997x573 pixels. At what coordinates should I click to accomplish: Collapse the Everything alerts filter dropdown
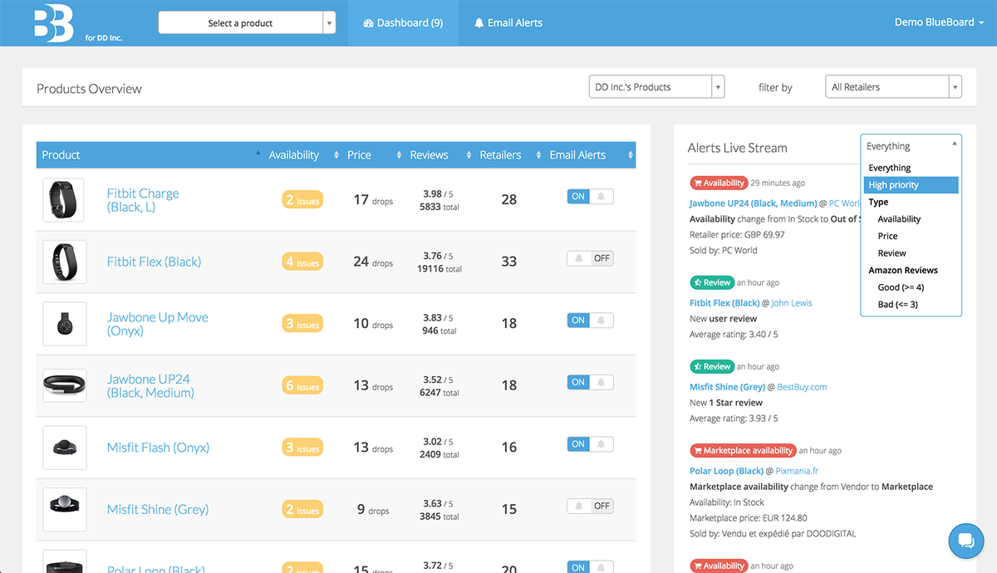coord(911,146)
